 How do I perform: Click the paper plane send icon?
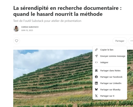click(96, 56)
